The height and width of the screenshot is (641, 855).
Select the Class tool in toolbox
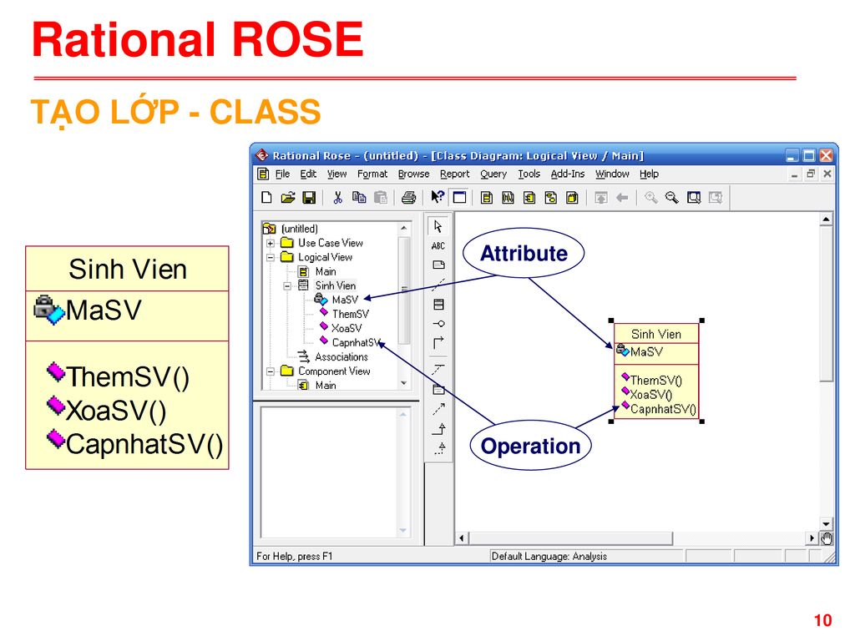pos(438,304)
